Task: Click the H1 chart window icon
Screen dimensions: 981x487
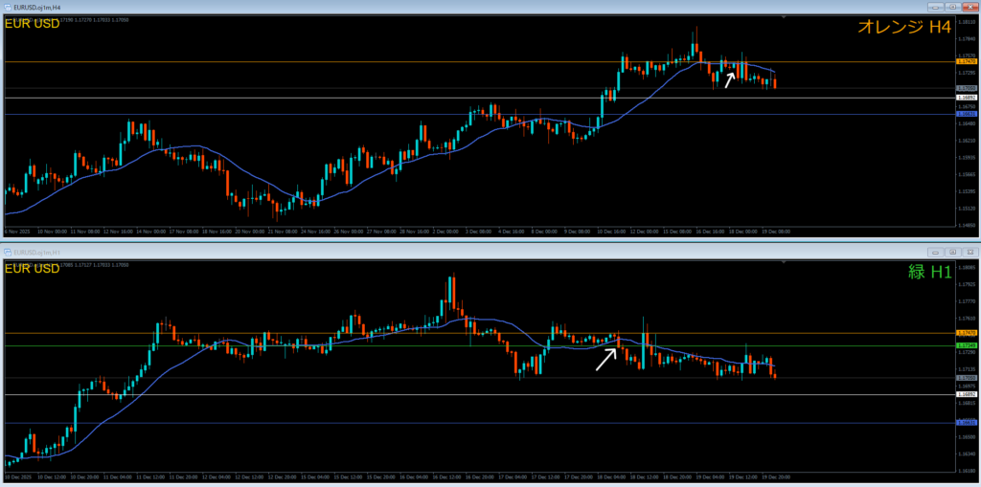Action: [x=6, y=252]
